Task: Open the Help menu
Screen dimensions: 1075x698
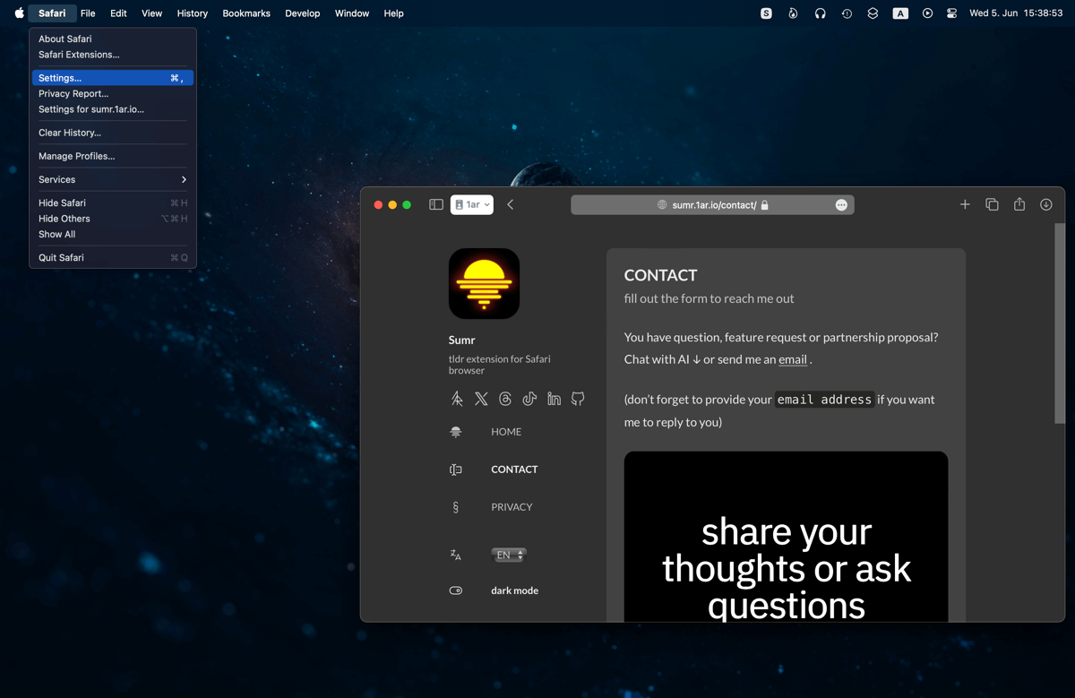Action: 394,13
